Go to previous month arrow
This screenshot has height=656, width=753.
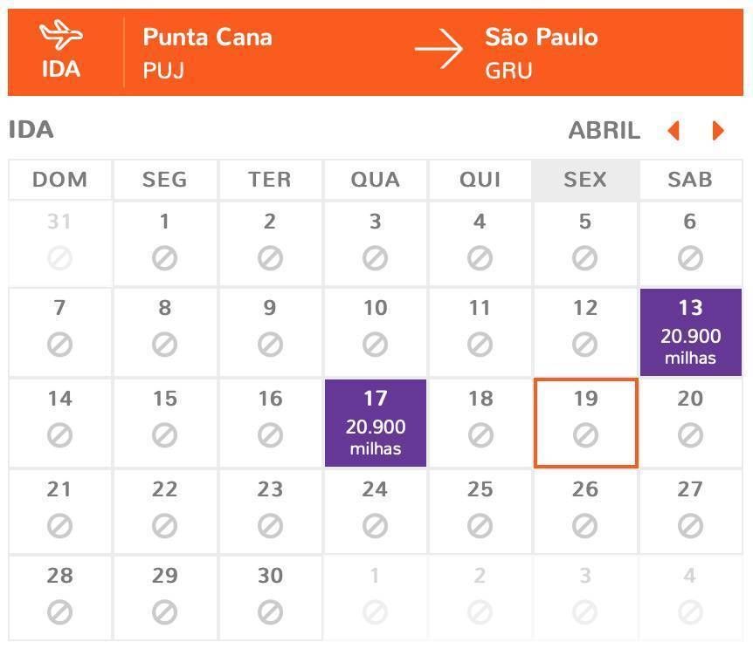point(674,131)
